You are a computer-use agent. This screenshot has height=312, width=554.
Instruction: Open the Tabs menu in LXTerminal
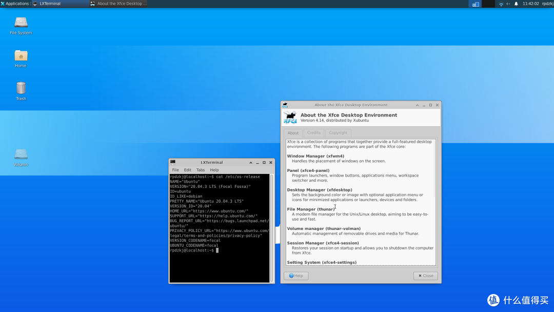pyautogui.click(x=201, y=170)
